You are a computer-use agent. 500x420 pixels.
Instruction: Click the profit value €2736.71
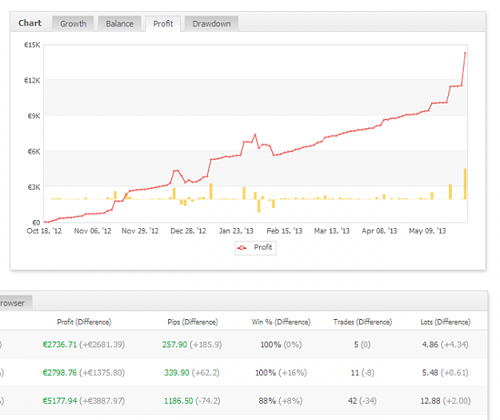click(60, 345)
